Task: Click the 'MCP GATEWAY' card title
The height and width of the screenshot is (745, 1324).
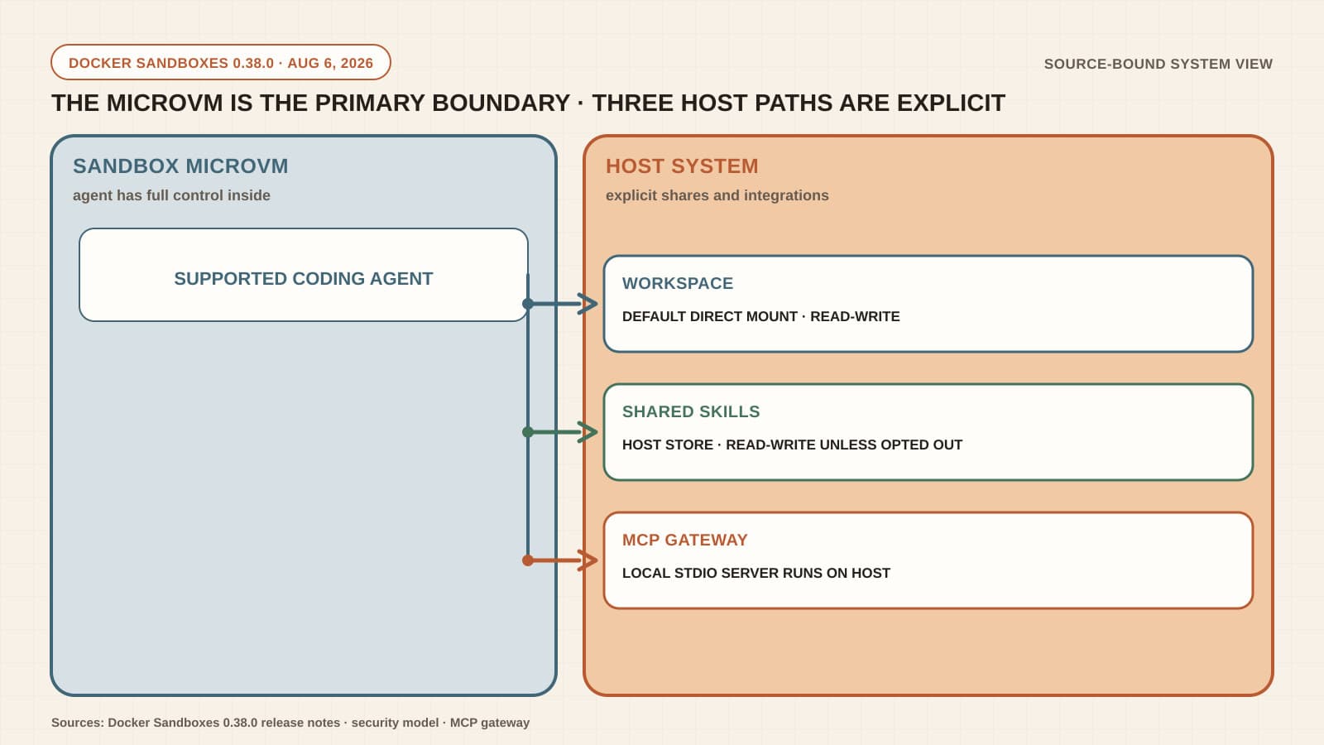Action: tap(685, 540)
